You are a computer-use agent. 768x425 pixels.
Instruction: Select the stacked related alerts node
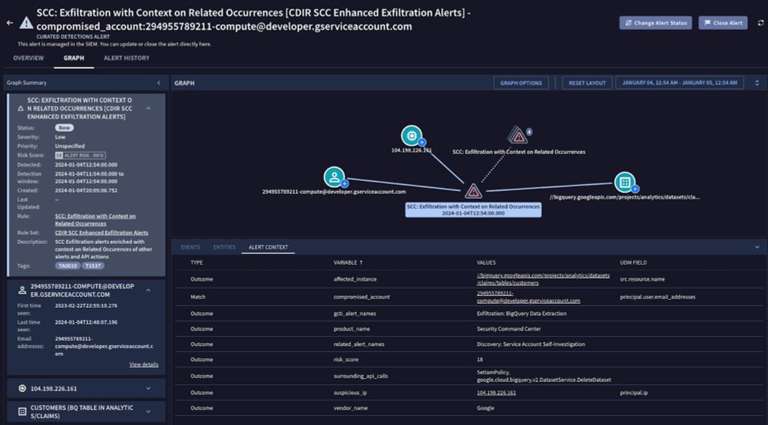(x=517, y=136)
